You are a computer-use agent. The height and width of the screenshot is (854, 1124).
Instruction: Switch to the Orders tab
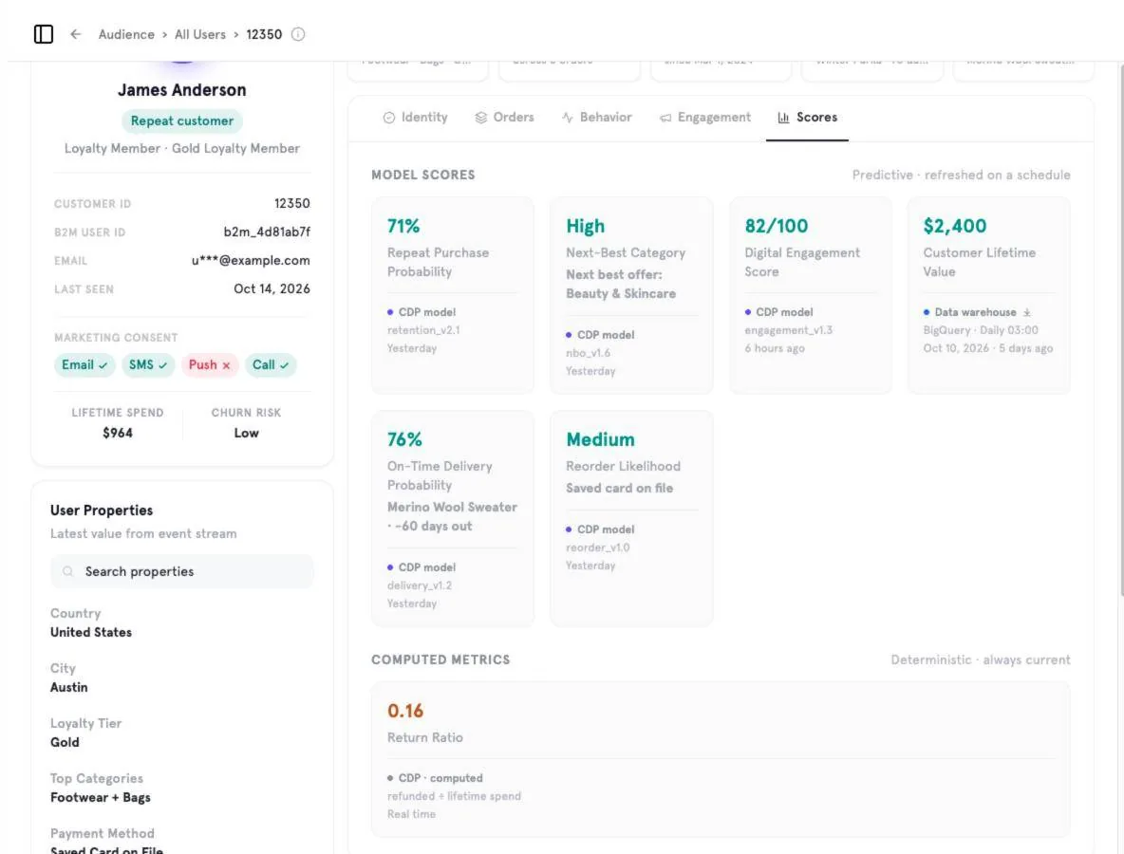pos(504,117)
